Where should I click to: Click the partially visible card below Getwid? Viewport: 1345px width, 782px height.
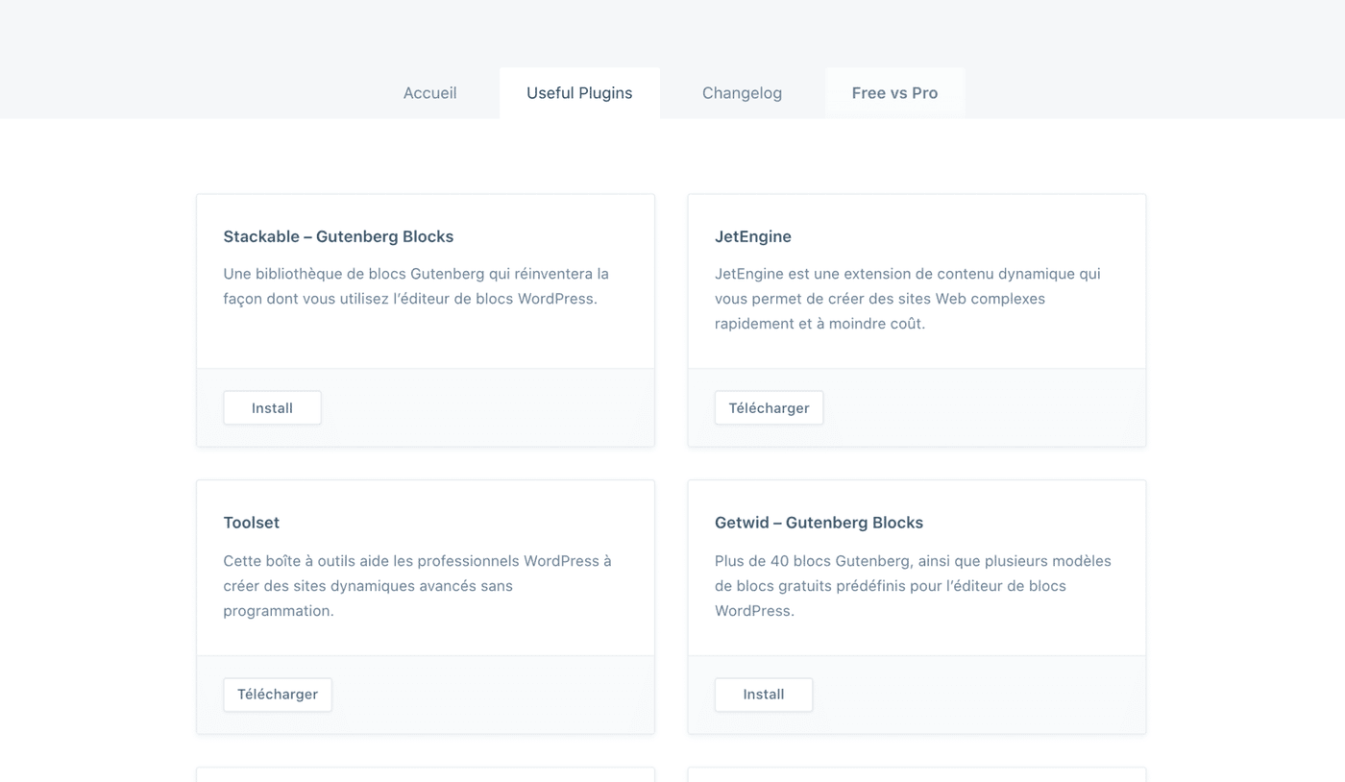[917, 774]
